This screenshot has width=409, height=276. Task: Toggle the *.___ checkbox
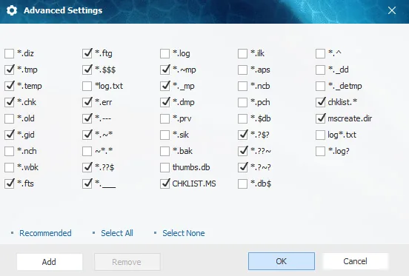pos(87,184)
